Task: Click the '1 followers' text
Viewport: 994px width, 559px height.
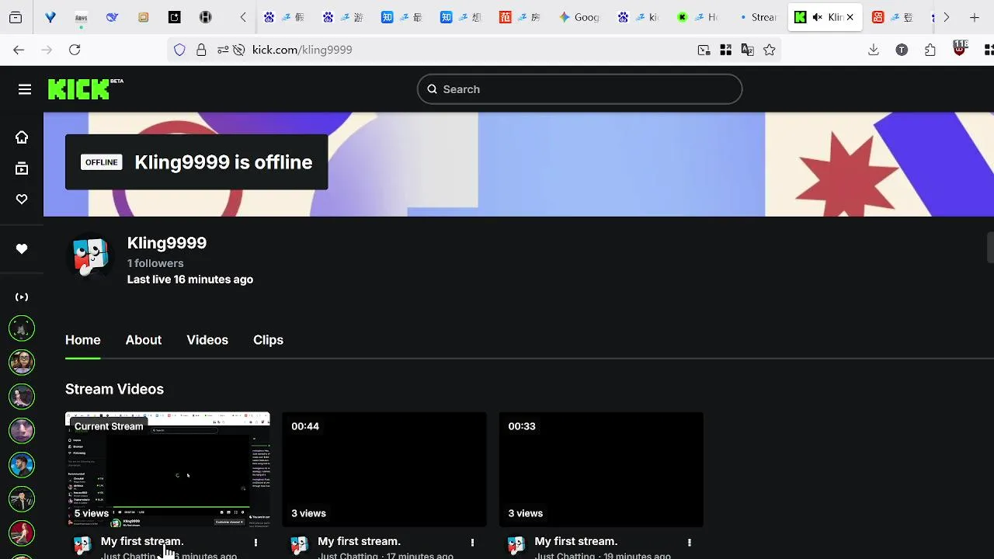Action: 155,263
